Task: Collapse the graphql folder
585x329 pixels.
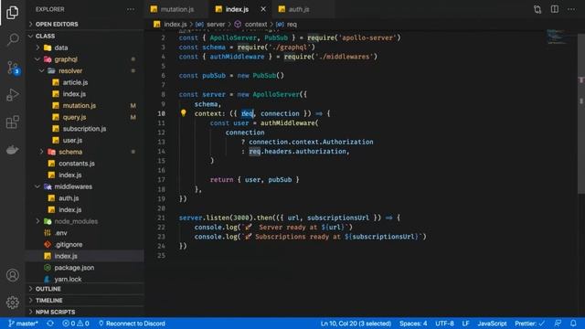Action: pos(85,59)
